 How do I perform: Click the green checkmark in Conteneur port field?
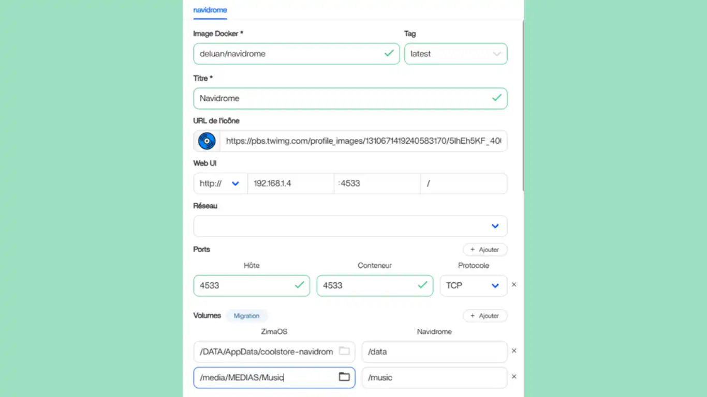point(422,285)
